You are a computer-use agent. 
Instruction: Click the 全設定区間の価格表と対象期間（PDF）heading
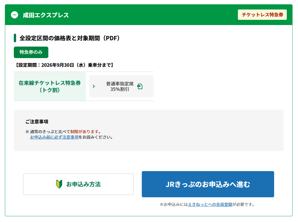coord(70,38)
